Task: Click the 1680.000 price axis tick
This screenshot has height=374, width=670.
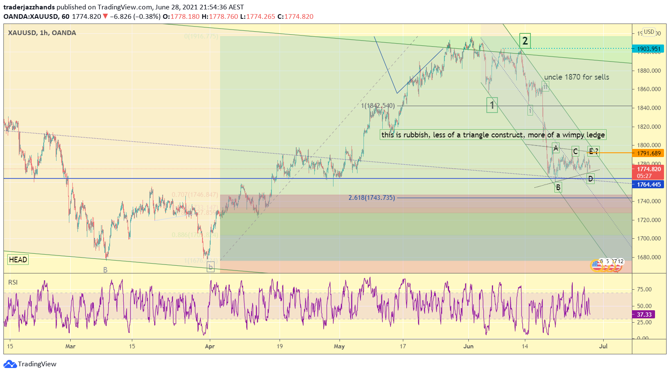Action: coord(648,257)
